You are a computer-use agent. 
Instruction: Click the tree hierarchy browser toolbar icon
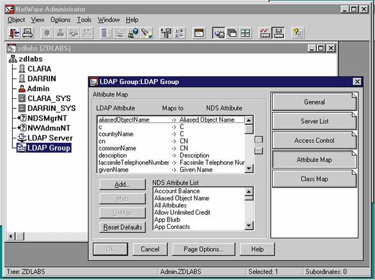click(166, 33)
